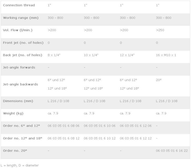
Task: Click the '12 x 1/4"' back jet value
Action: pos(127,55)
